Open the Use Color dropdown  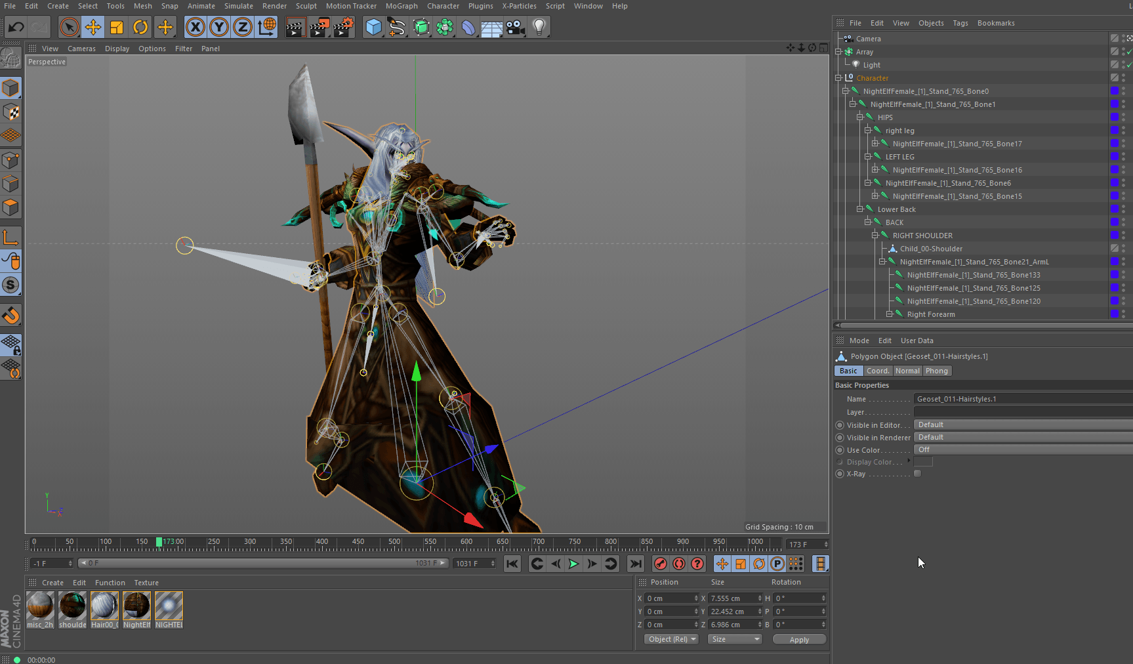pyautogui.click(x=1023, y=449)
